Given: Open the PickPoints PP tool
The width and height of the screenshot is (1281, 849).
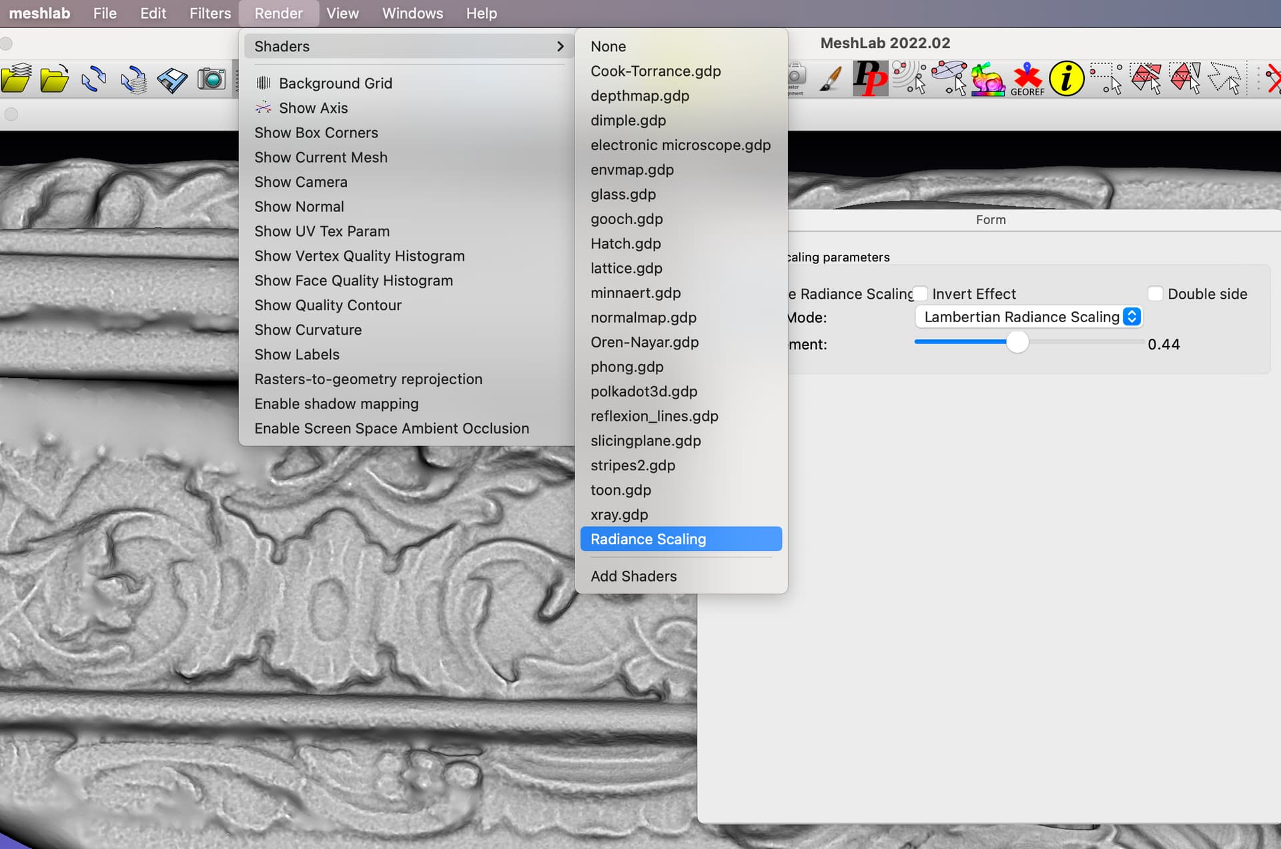Looking at the screenshot, I should pos(869,79).
